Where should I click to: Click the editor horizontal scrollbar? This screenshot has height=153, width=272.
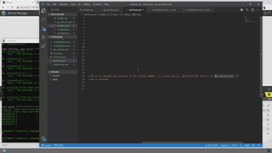(192, 142)
